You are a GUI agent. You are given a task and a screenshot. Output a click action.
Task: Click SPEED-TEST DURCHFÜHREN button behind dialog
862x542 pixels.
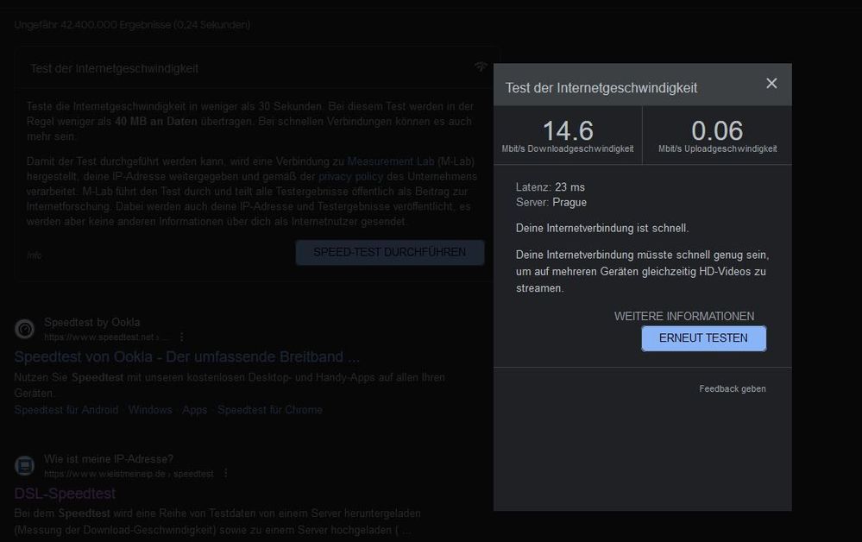390,252
